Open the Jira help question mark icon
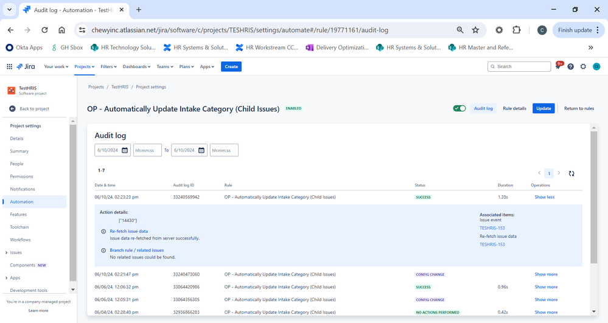Viewport: 608px width, 323px height. [x=570, y=67]
